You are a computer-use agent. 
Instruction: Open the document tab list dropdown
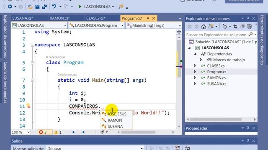(180, 18)
